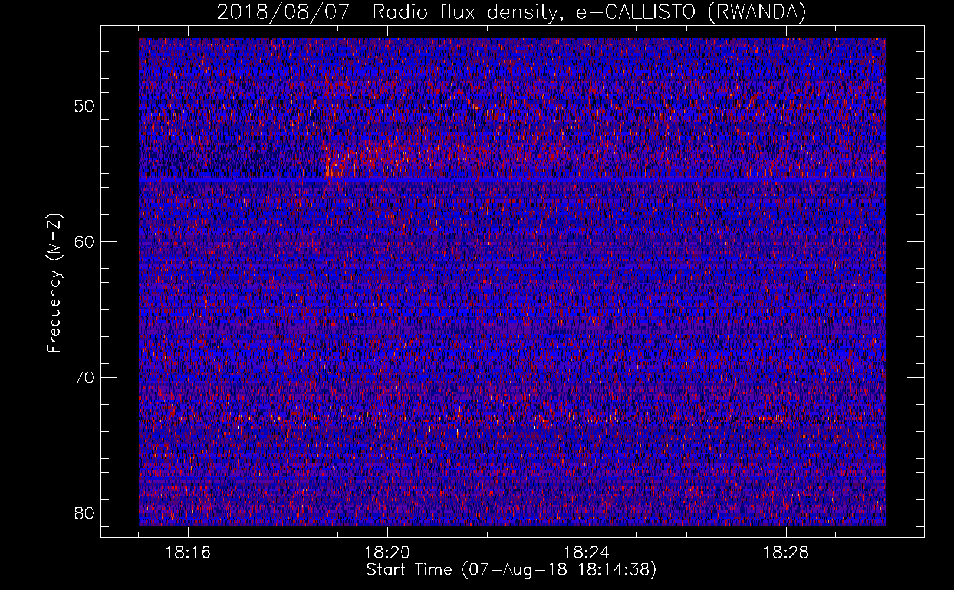Click the 50 frequency tick label
Viewport: 954px width, 590px height.
pyautogui.click(x=85, y=106)
